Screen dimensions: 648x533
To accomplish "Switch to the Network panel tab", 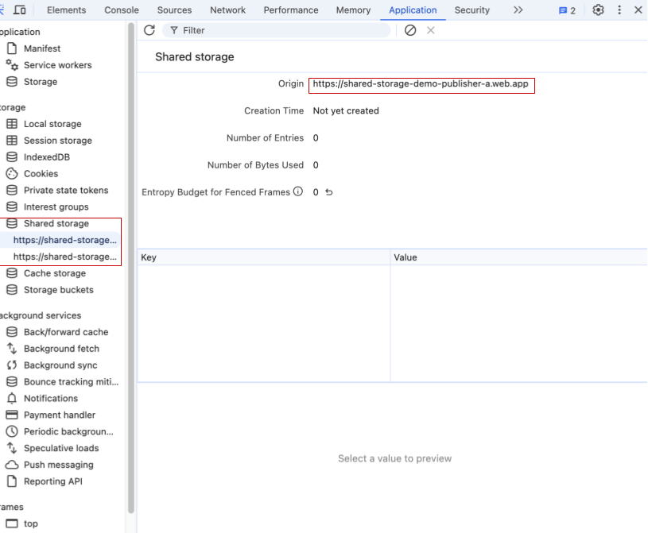I will click(227, 10).
